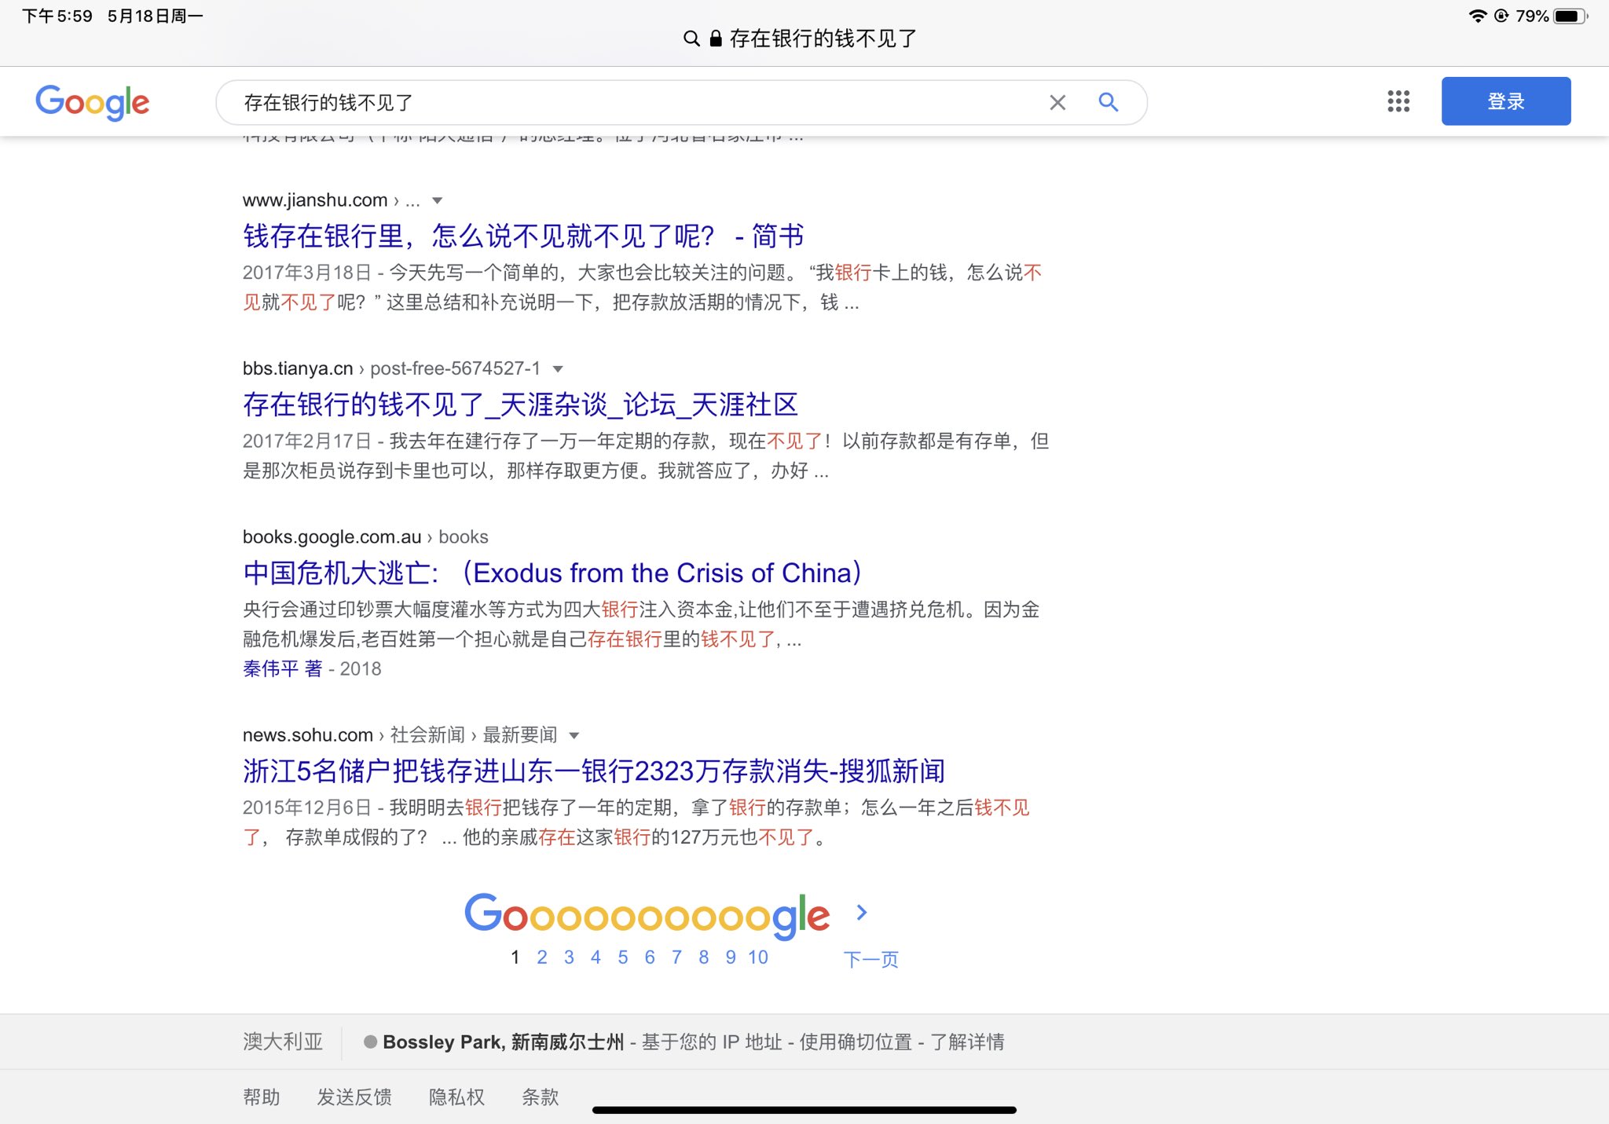Open the 简书 result about 钱存在银行里
Viewport: 1609px width, 1124px height.
click(523, 236)
